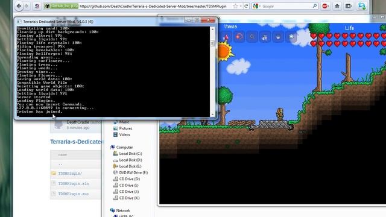Open the TDSMPlugin.suo file link
This screenshot has width=386, height=217.
74,194
